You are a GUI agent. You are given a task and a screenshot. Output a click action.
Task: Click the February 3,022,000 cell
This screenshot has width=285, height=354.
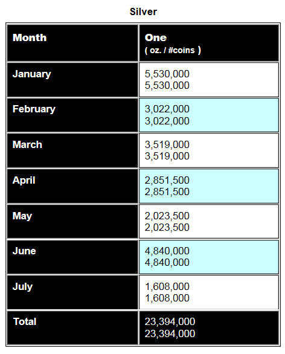click(209, 115)
